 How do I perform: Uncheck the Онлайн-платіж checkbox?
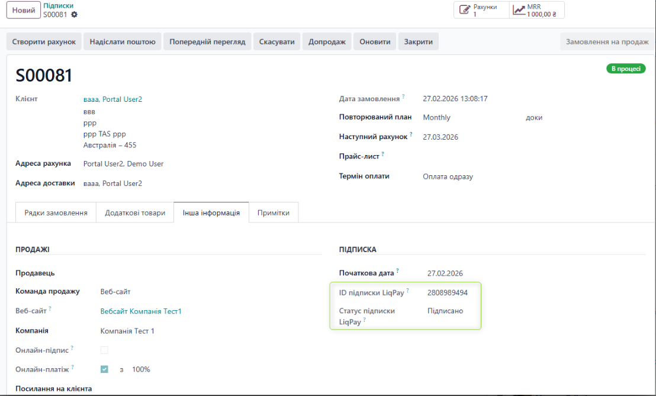104,369
